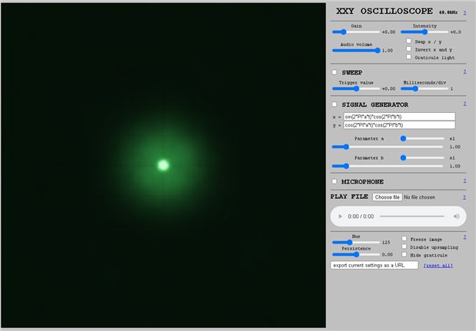Open the help link beside the oscilloscope title
The width and height of the screenshot is (476, 331).
tap(464, 13)
